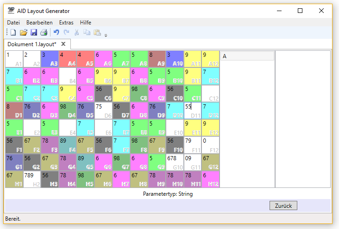Open the Hilfe menu

86,22
